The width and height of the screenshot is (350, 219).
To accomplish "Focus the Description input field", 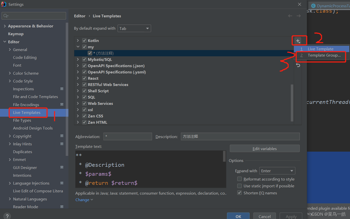I will click(x=240, y=137).
